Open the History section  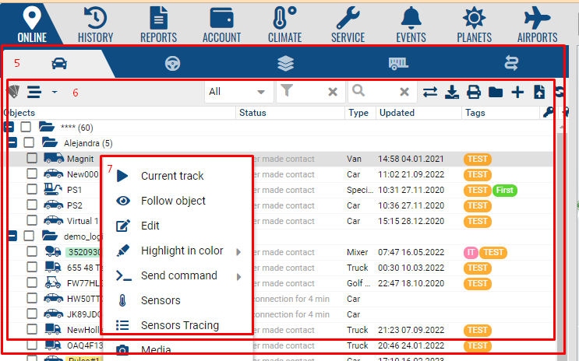(95, 25)
